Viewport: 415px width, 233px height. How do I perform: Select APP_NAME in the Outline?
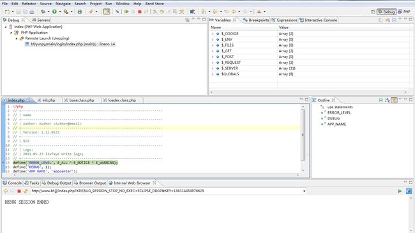(x=336, y=124)
